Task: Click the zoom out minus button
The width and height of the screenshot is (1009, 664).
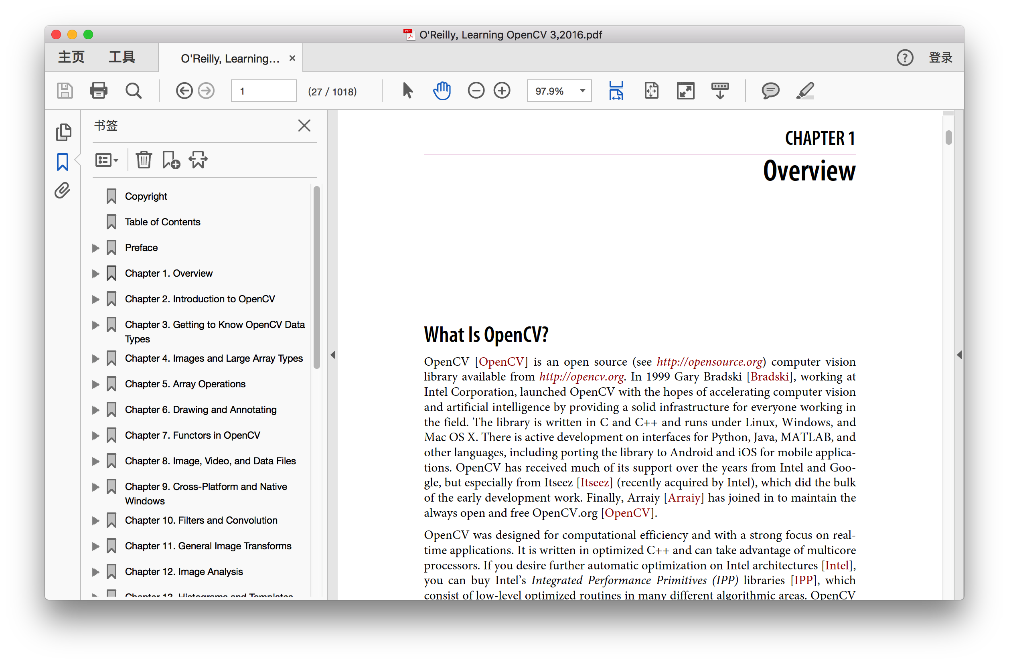Action: (x=476, y=91)
